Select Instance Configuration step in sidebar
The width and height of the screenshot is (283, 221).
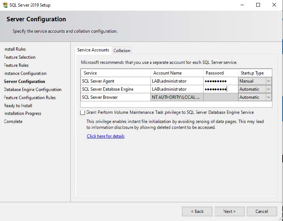[25, 73]
